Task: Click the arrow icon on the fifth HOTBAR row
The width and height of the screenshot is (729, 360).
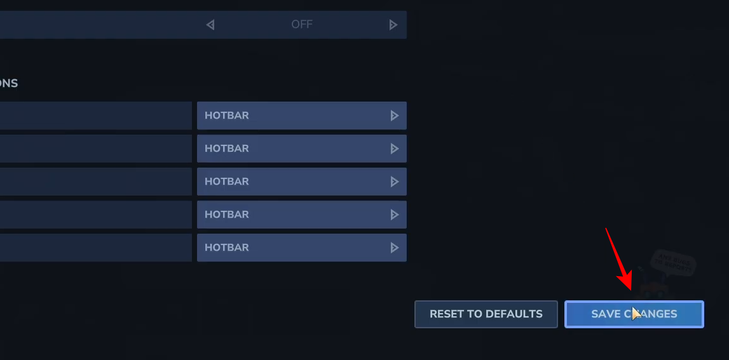Action: (x=394, y=248)
